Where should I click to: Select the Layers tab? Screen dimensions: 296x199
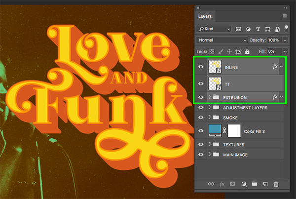[x=205, y=16]
